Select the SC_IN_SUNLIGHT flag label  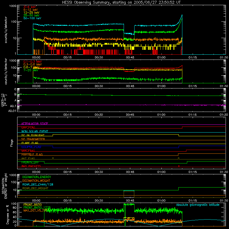point(33,135)
